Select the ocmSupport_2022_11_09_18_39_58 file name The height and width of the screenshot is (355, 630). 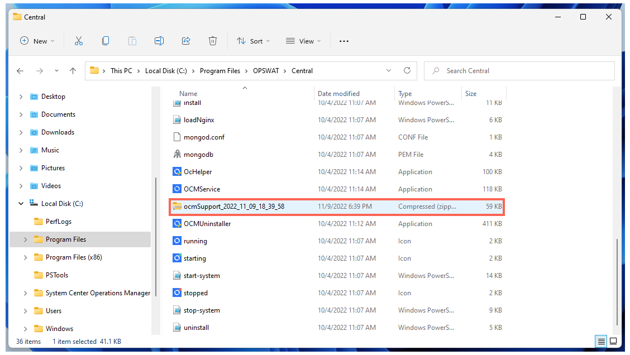click(x=234, y=207)
